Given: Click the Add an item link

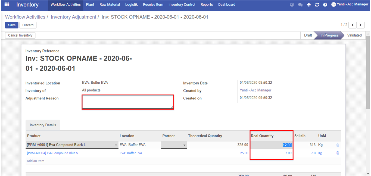Looking at the screenshot, I should (x=35, y=161).
